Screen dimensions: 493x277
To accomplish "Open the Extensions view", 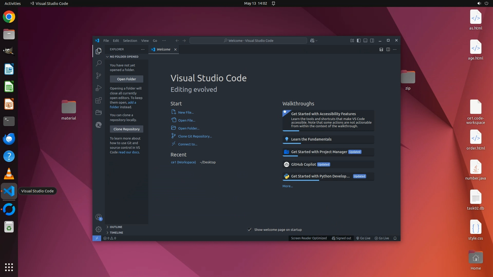I will coord(99,100).
